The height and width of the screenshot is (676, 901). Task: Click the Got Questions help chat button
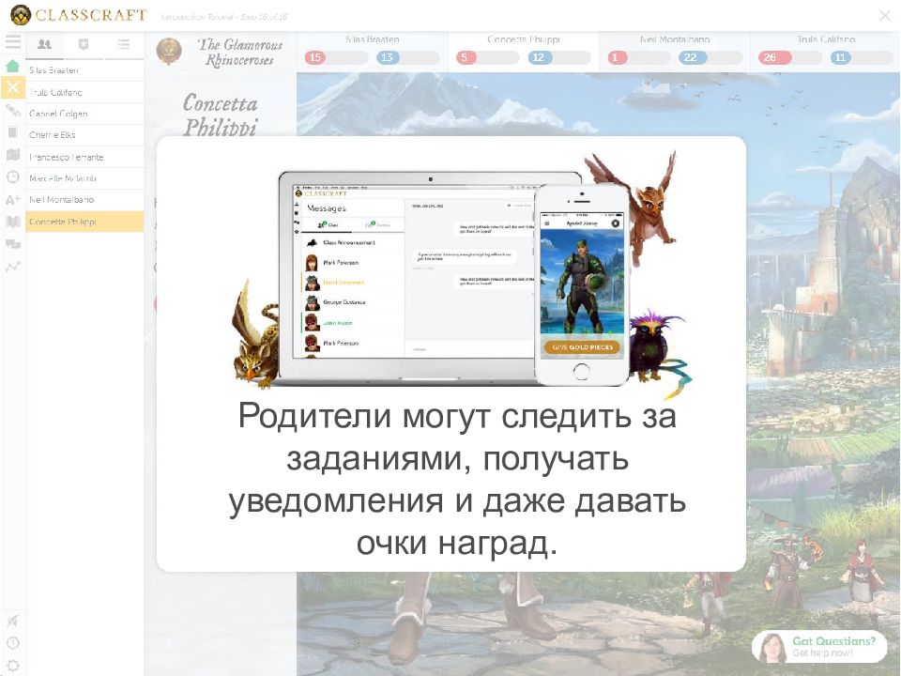pos(819,646)
